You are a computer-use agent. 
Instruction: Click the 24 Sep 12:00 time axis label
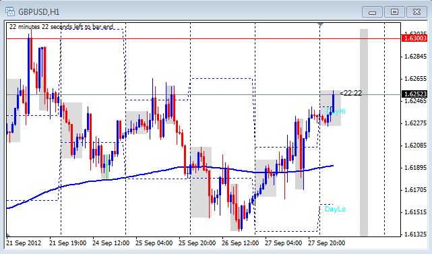[111, 243]
